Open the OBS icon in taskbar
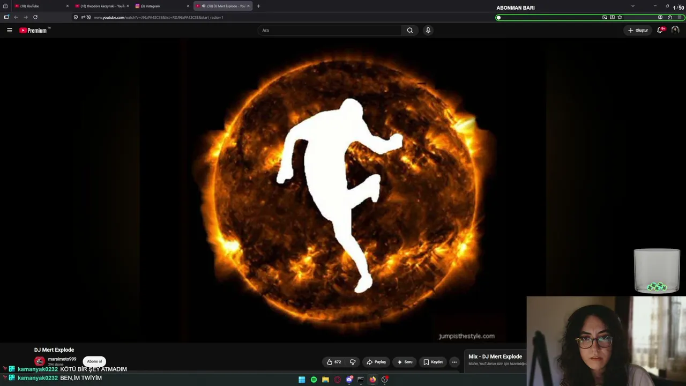 coord(384,380)
